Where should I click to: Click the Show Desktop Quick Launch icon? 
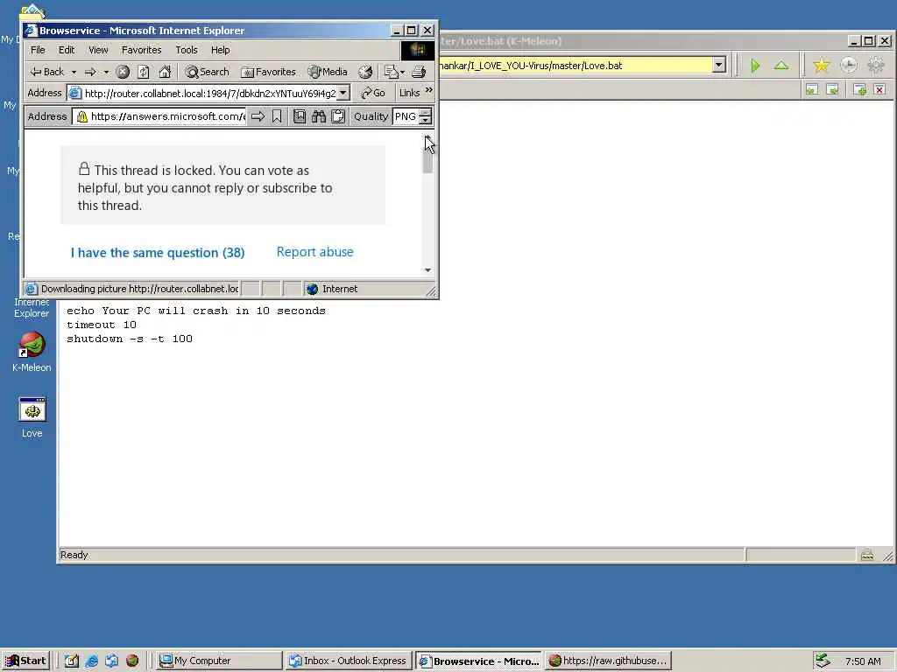point(72,661)
